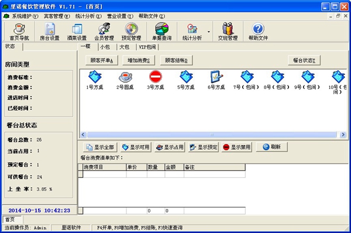Select occupied table 2号圆桌
The width and height of the screenshot is (351, 233).
point(125,80)
